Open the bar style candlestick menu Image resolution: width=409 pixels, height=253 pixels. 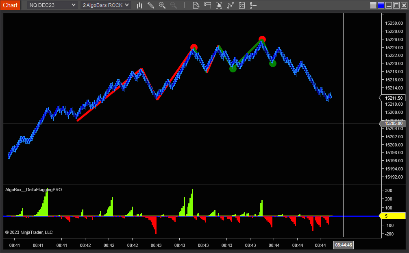coord(139,5)
